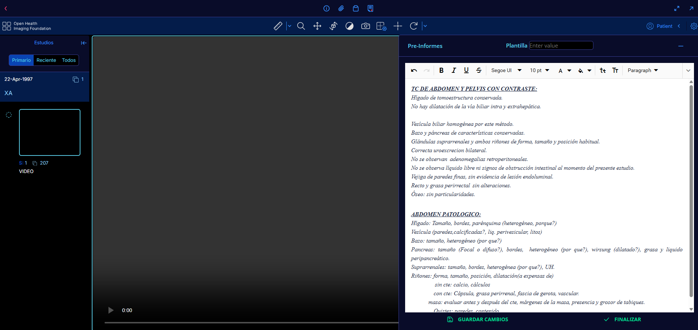
Task: Open the viewport layout settings icon
Action: pyautogui.click(x=381, y=26)
